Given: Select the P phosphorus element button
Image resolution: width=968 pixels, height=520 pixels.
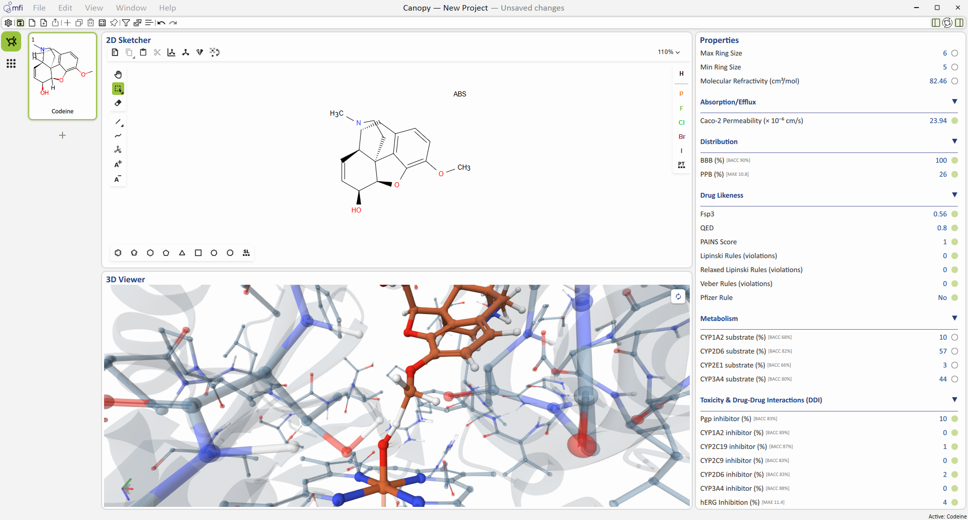Looking at the screenshot, I should 682,94.
